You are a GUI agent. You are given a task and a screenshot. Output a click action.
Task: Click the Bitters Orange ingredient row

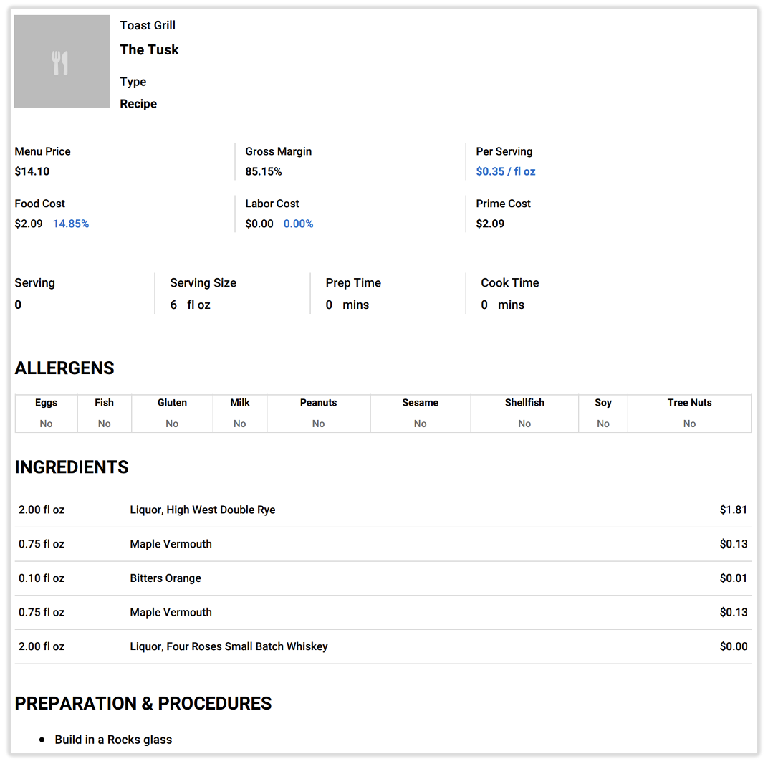(x=165, y=578)
